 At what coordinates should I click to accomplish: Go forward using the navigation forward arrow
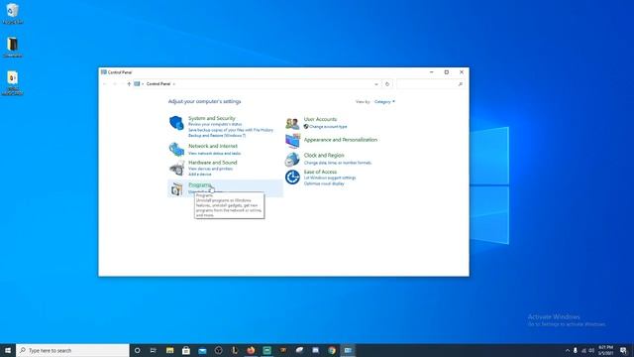pos(115,84)
